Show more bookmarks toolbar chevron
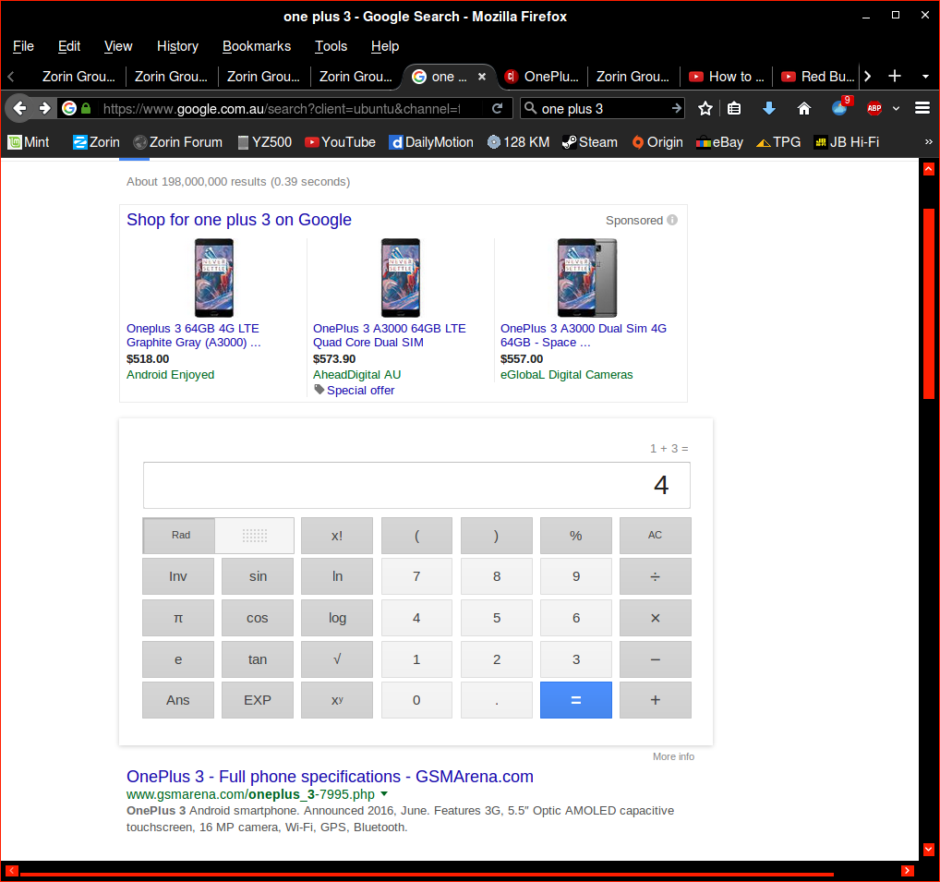940x882 pixels. click(927, 142)
